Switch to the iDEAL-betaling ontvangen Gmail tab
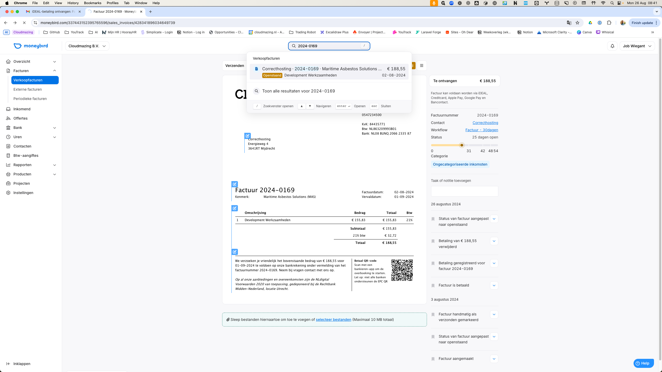 click(54, 12)
